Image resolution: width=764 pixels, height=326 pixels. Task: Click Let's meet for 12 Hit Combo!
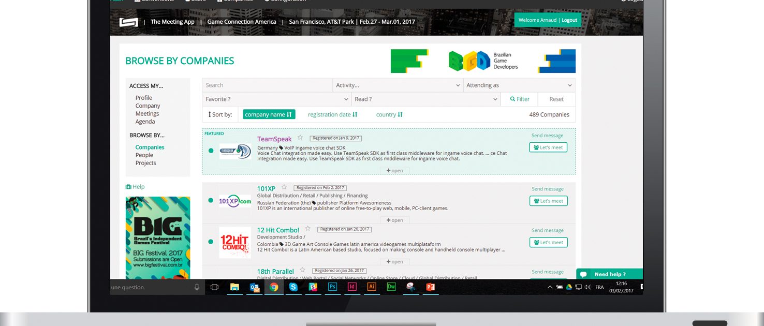click(x=548, y=242)
